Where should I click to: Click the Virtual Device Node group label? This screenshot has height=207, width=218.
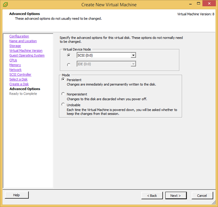(x=77, y=49)
